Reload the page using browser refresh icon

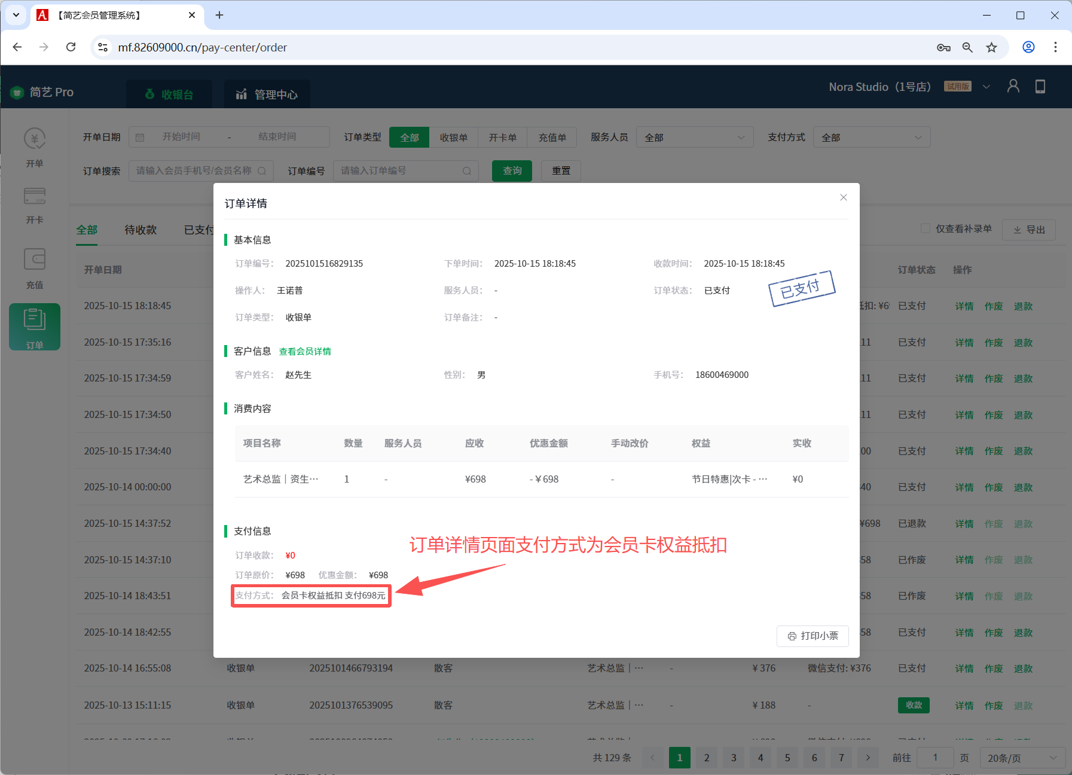pyautogui.click(x=71, y=47)
